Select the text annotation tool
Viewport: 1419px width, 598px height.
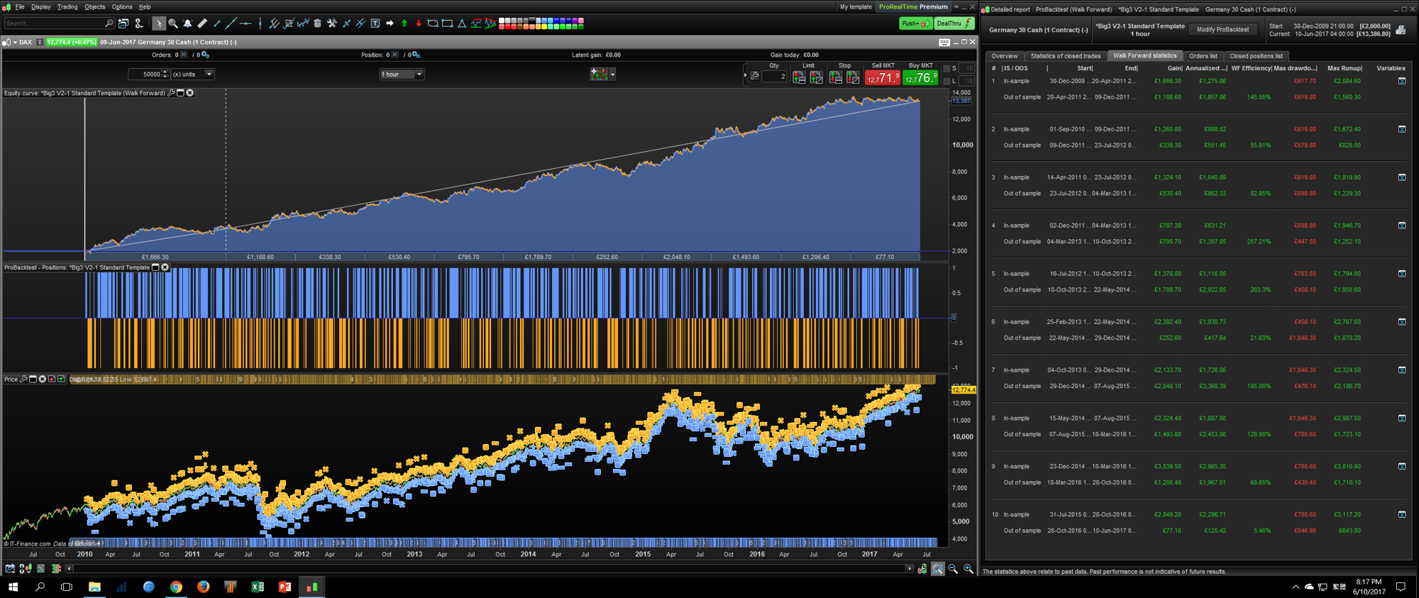pos(375,23)
